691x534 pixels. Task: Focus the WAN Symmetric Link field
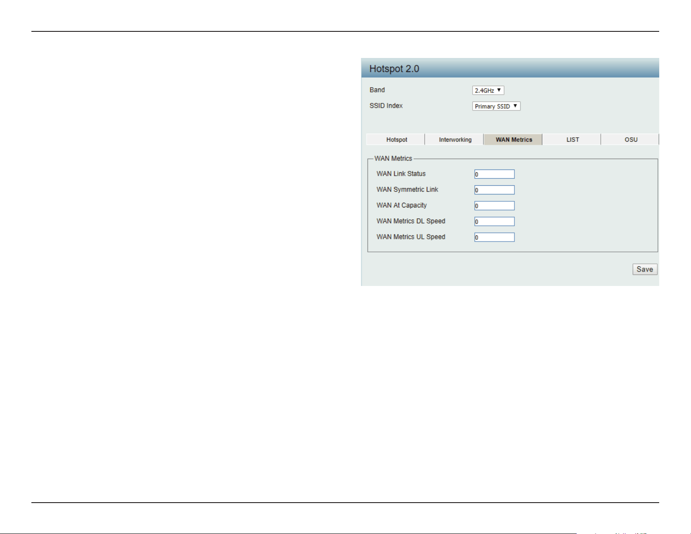(x=494, y=190)
